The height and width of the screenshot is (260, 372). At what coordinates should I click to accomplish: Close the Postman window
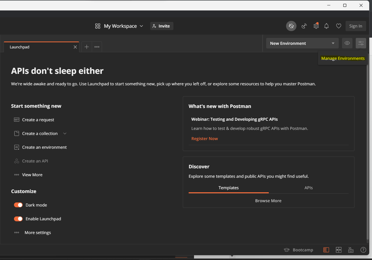pyautogui.click(x=361, y=5)
